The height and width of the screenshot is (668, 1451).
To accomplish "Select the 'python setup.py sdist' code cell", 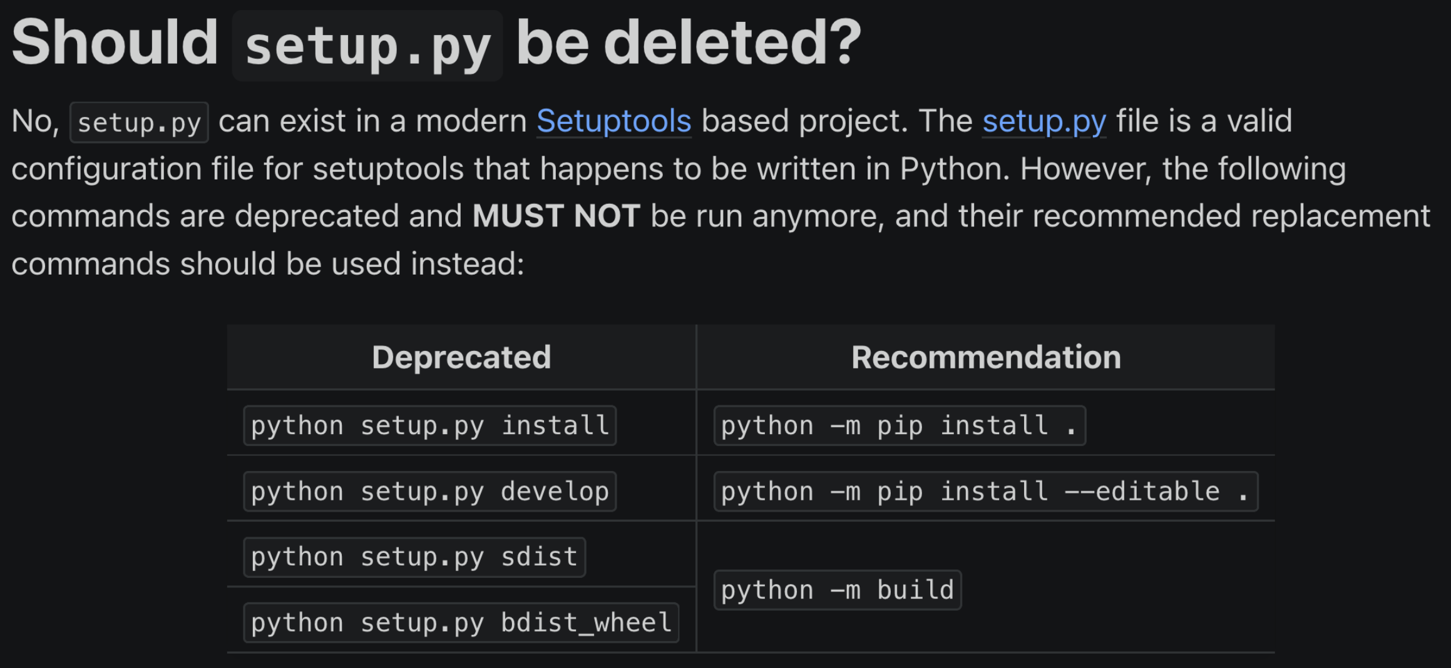I will click(414, 557).
